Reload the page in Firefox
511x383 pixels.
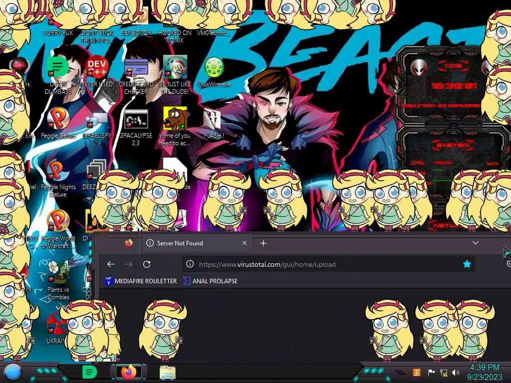point(147,264)
